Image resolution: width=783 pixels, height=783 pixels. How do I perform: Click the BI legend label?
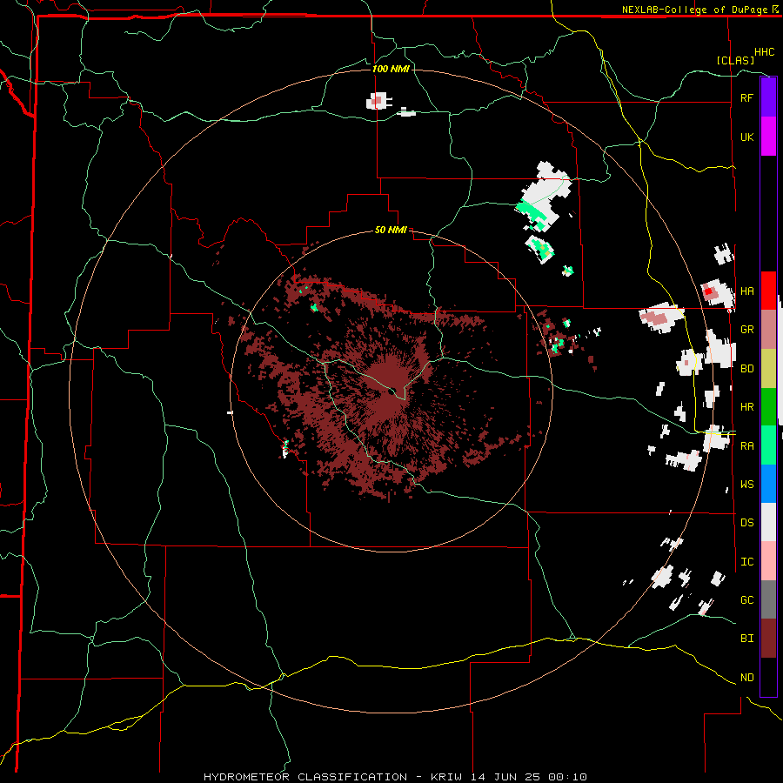[746, 639]
